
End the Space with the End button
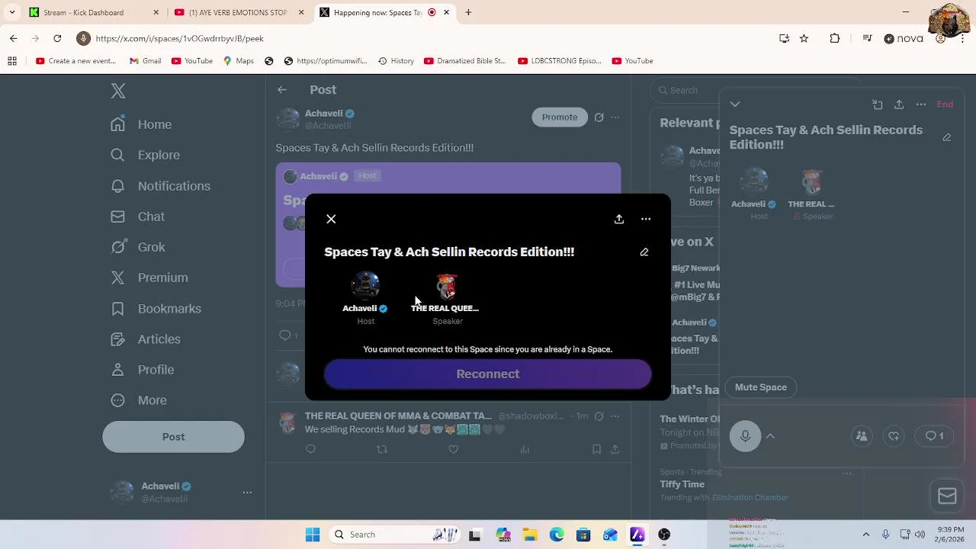[x=945, y=104]
